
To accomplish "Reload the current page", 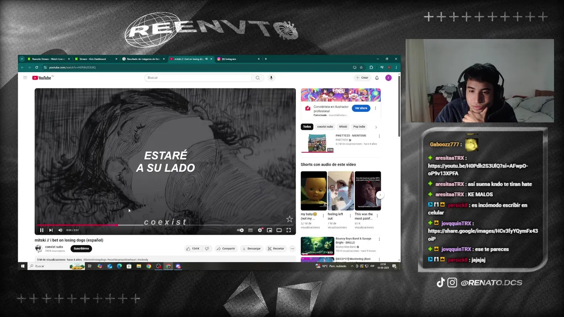I will [37, 67].
